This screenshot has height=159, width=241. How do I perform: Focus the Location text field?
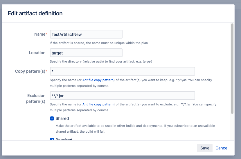[86, 53]
